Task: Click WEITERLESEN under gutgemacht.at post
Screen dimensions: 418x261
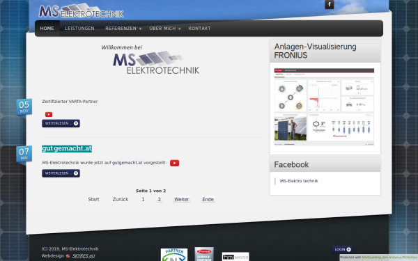Action: (x=61, y=173)
